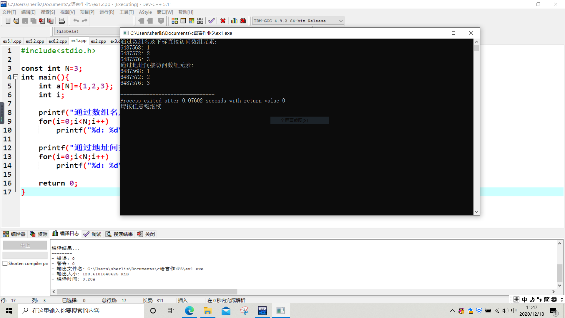Image resolution: width=565 pixels, height=318 pixels.
Task: Toggle the Shorten compiler paths checkbox
Action: coord(5,264)
